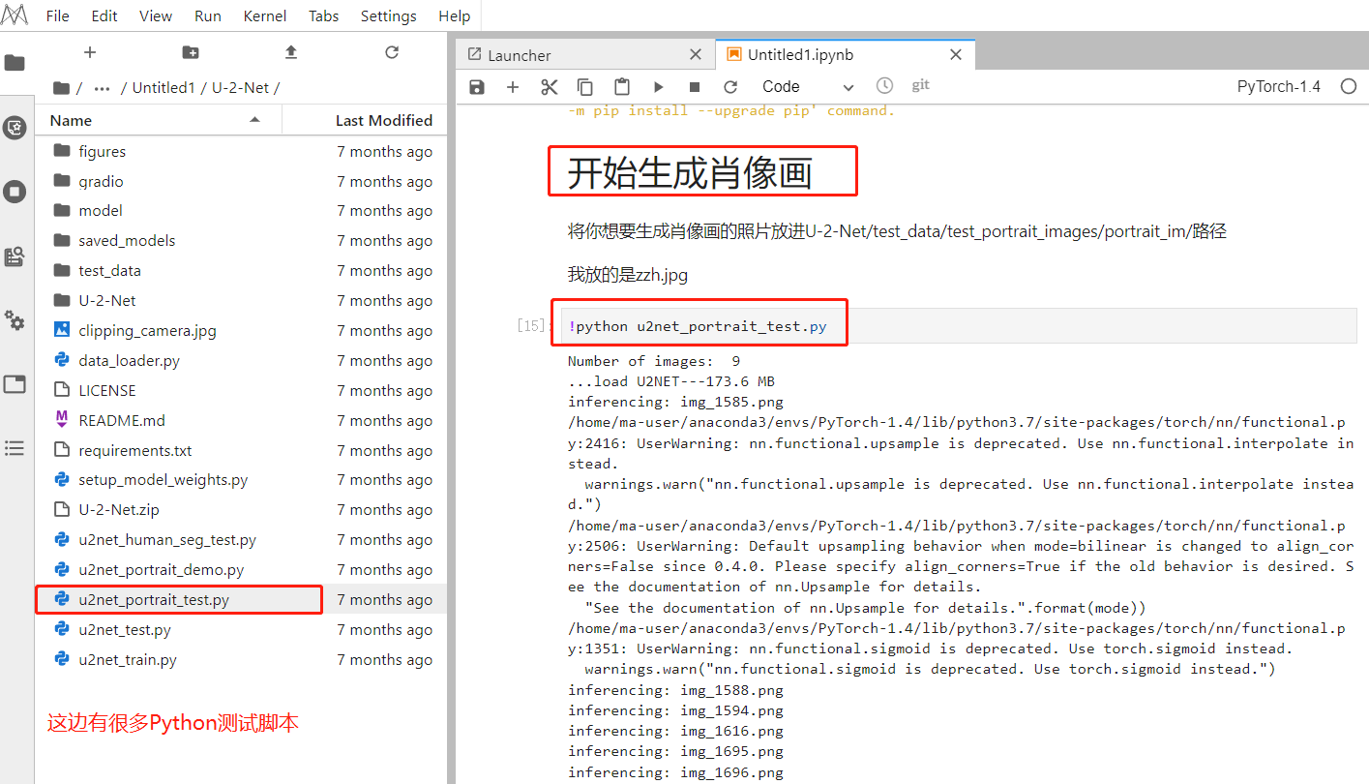Select the U-2-Net folder in list
Image resolution: width=1369 pixels, height=784 pixels.
[x=242, y=301]
